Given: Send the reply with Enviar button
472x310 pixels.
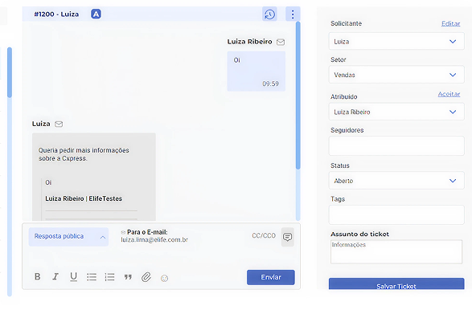Looking at the screenshot, I should tap(271, 277).
